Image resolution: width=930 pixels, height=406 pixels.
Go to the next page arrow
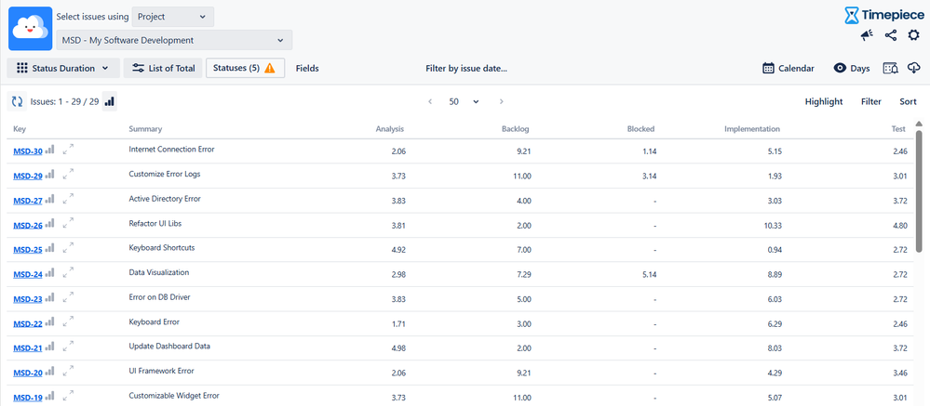pyautogui.click(x=501, y=102)
